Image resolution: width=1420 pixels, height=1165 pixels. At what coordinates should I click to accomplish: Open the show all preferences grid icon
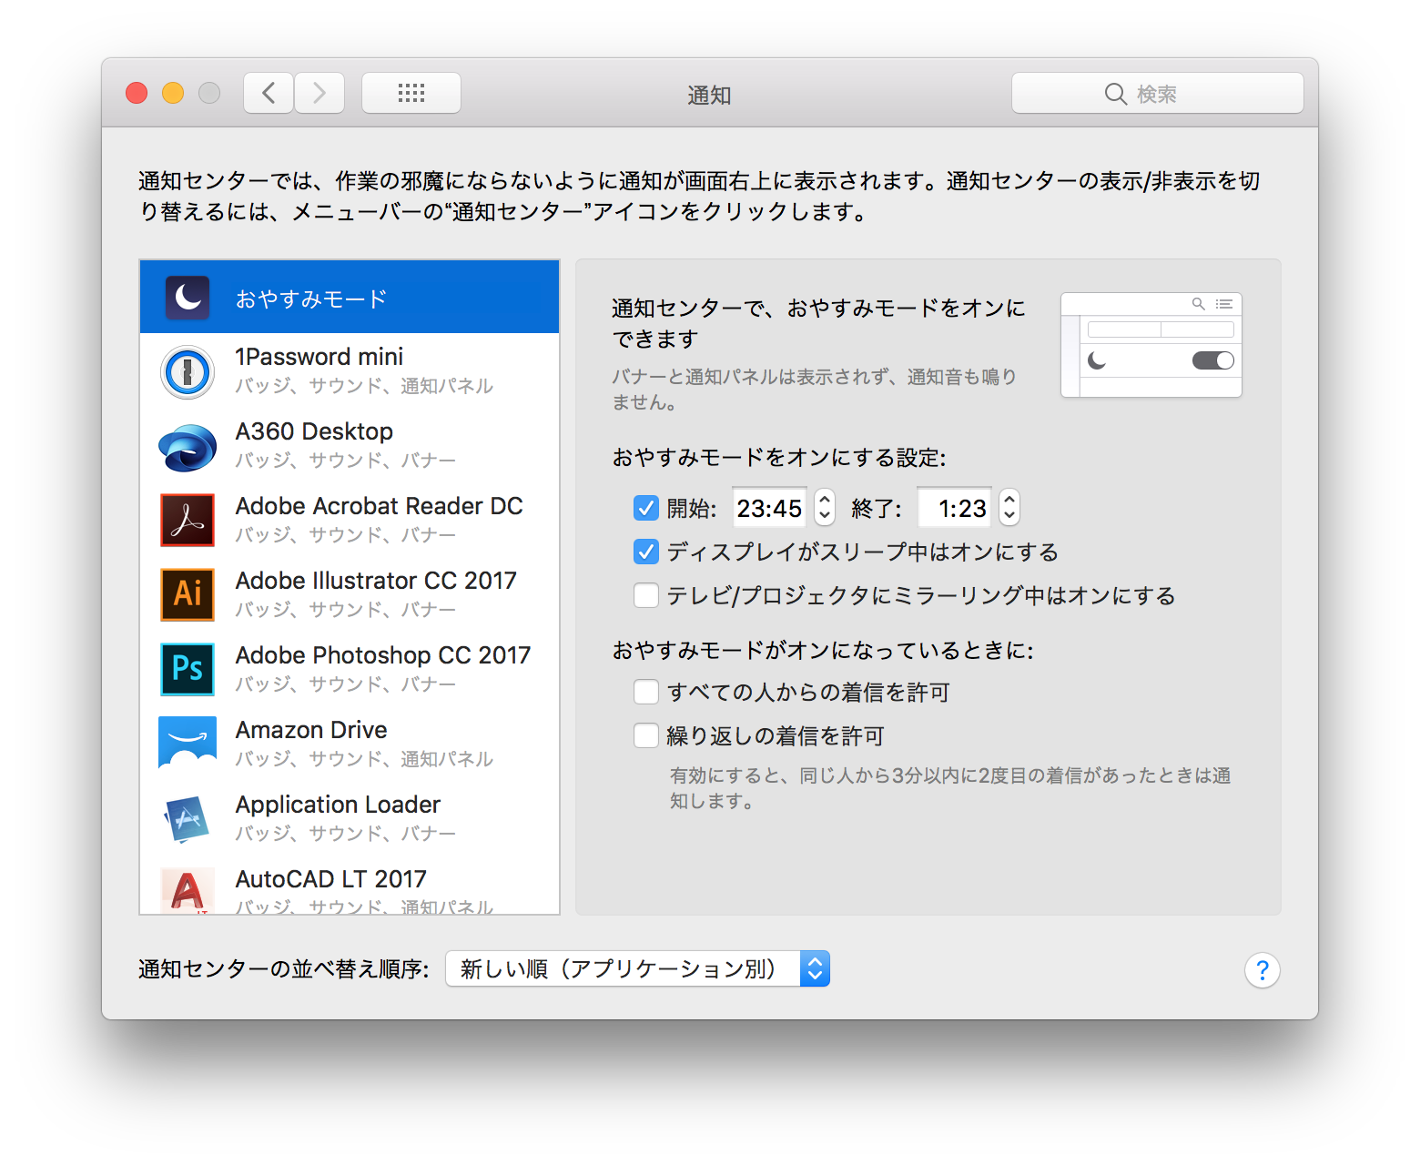point(411,92)
